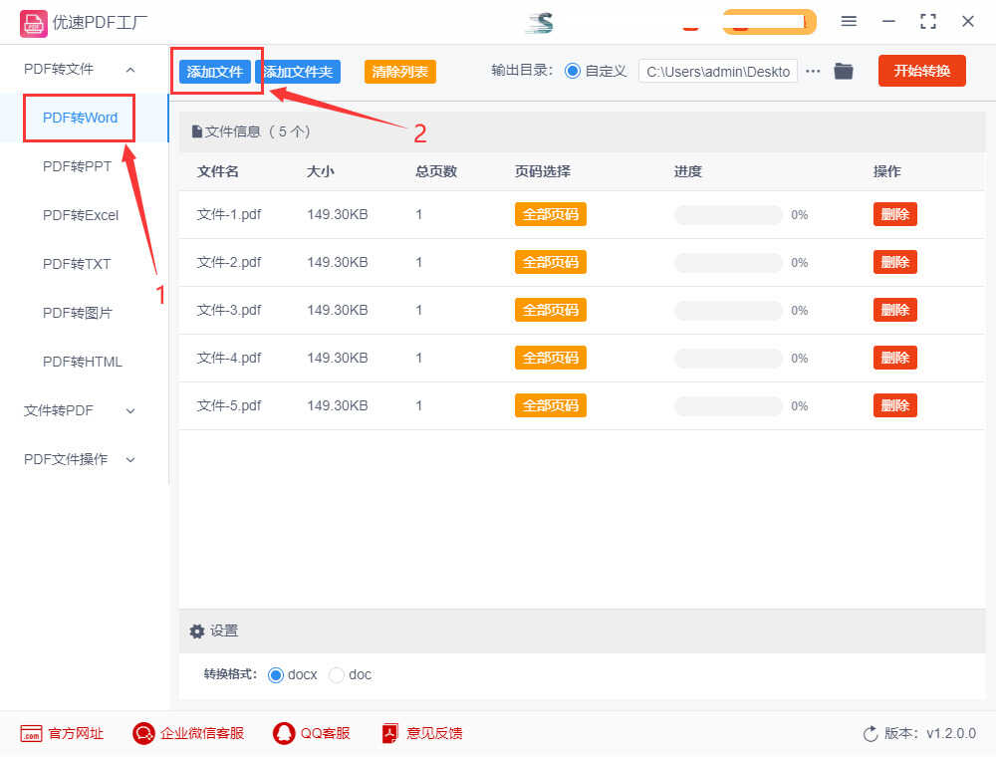Delete 文件-5.pdf from the list
Image resolution: width=996 pixels, height=757 pixels.
pos(895,405)
